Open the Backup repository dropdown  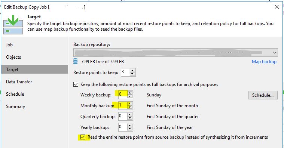(x=175, y=53)
